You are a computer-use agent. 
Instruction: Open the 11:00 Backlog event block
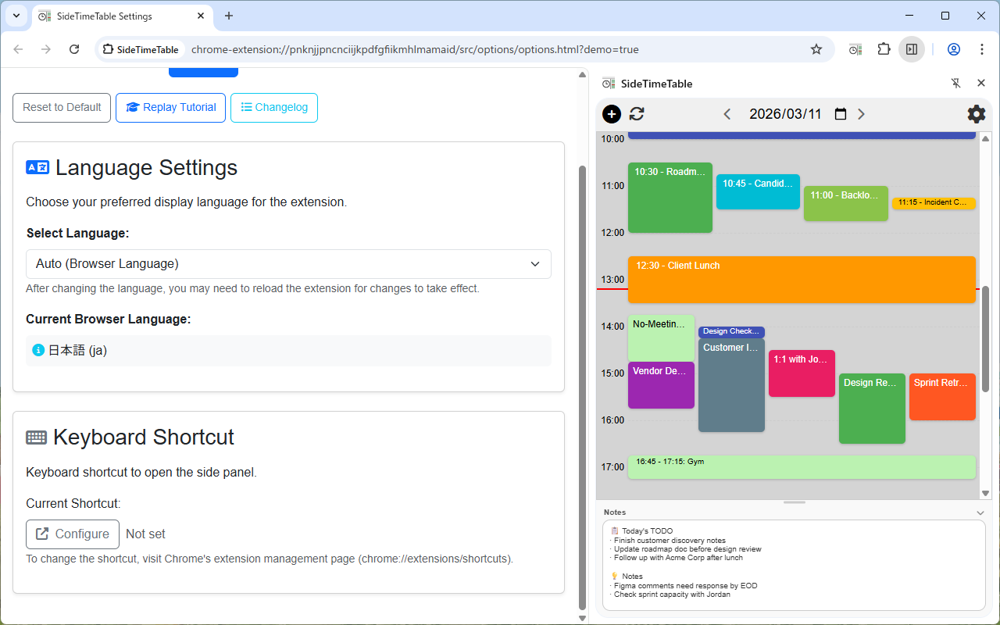[846, 203]
